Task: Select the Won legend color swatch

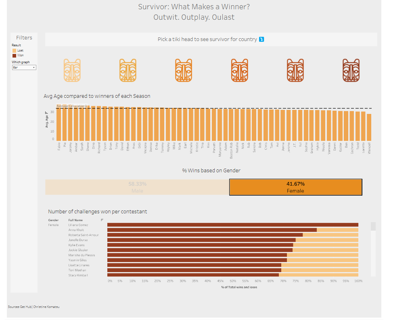Action: point(14,56)
